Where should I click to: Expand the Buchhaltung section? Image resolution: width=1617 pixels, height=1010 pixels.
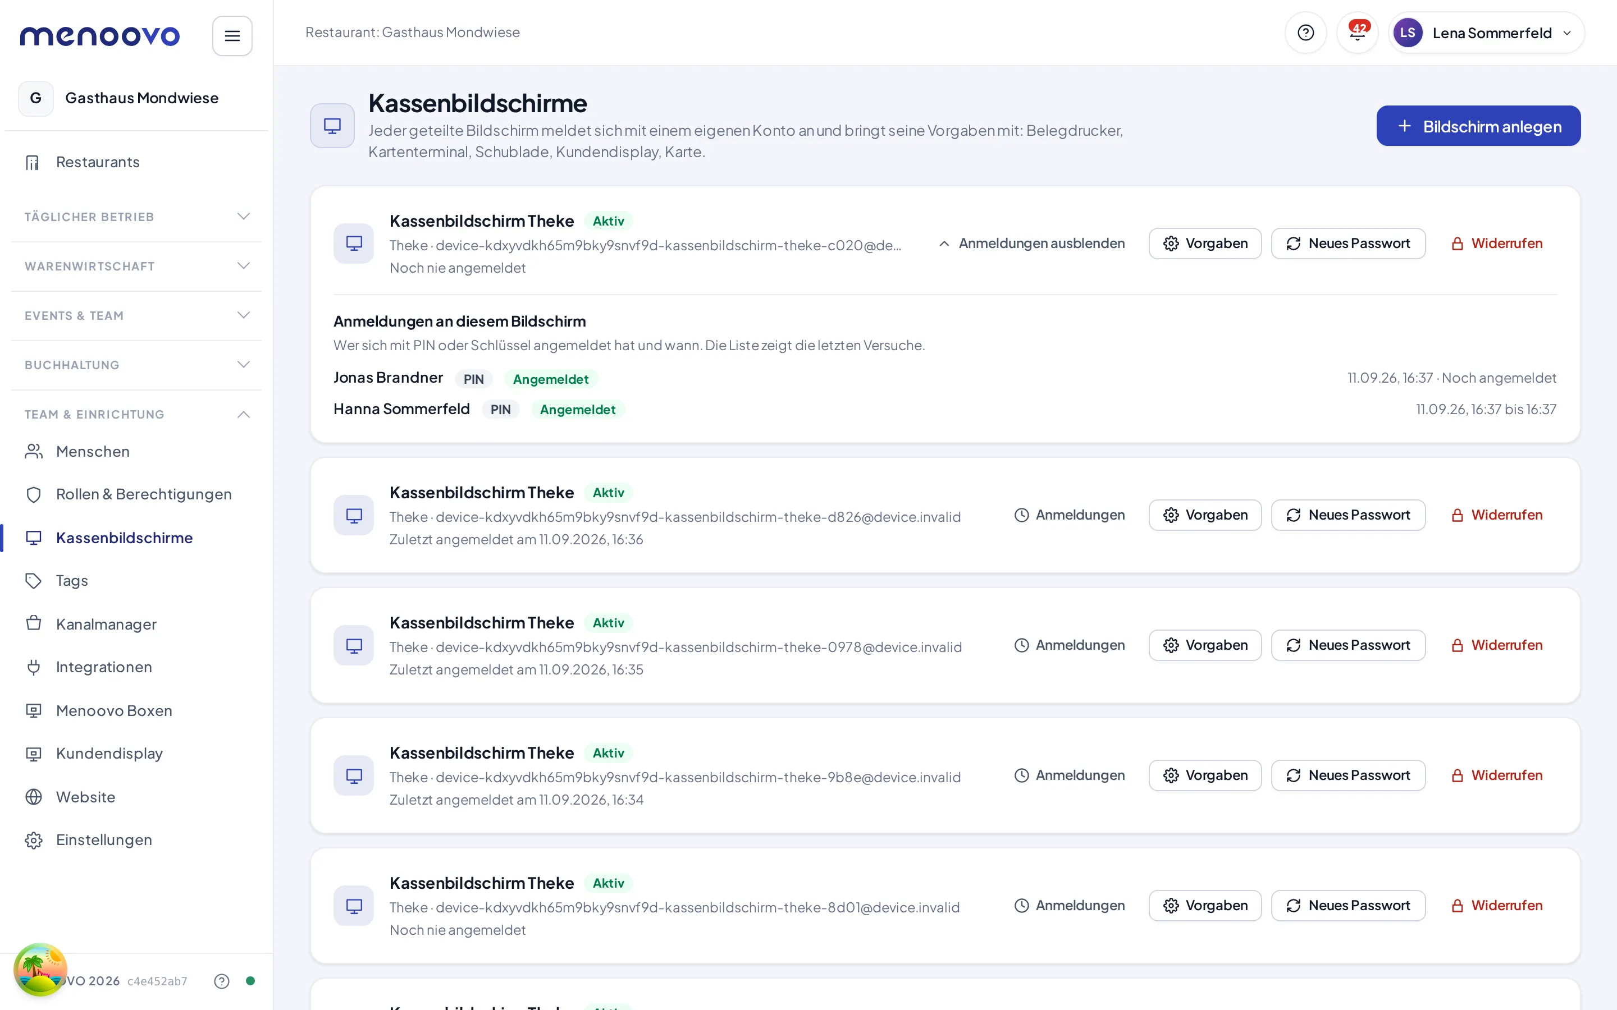(136, 365)
